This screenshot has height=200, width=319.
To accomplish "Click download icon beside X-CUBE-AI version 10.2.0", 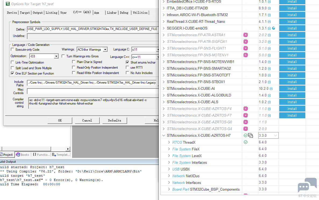I will point(271,88).
